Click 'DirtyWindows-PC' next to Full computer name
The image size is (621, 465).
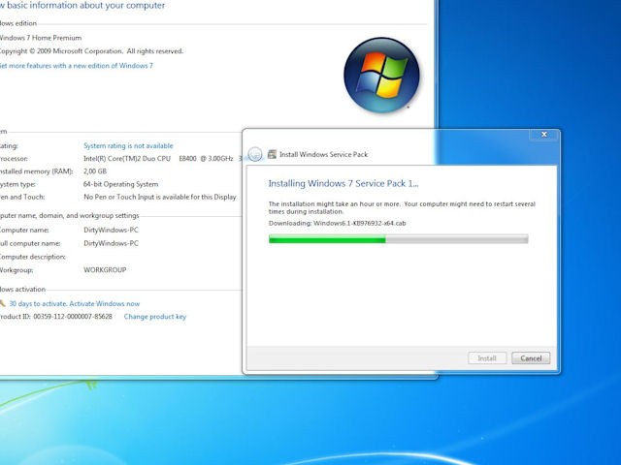(111, 243)
